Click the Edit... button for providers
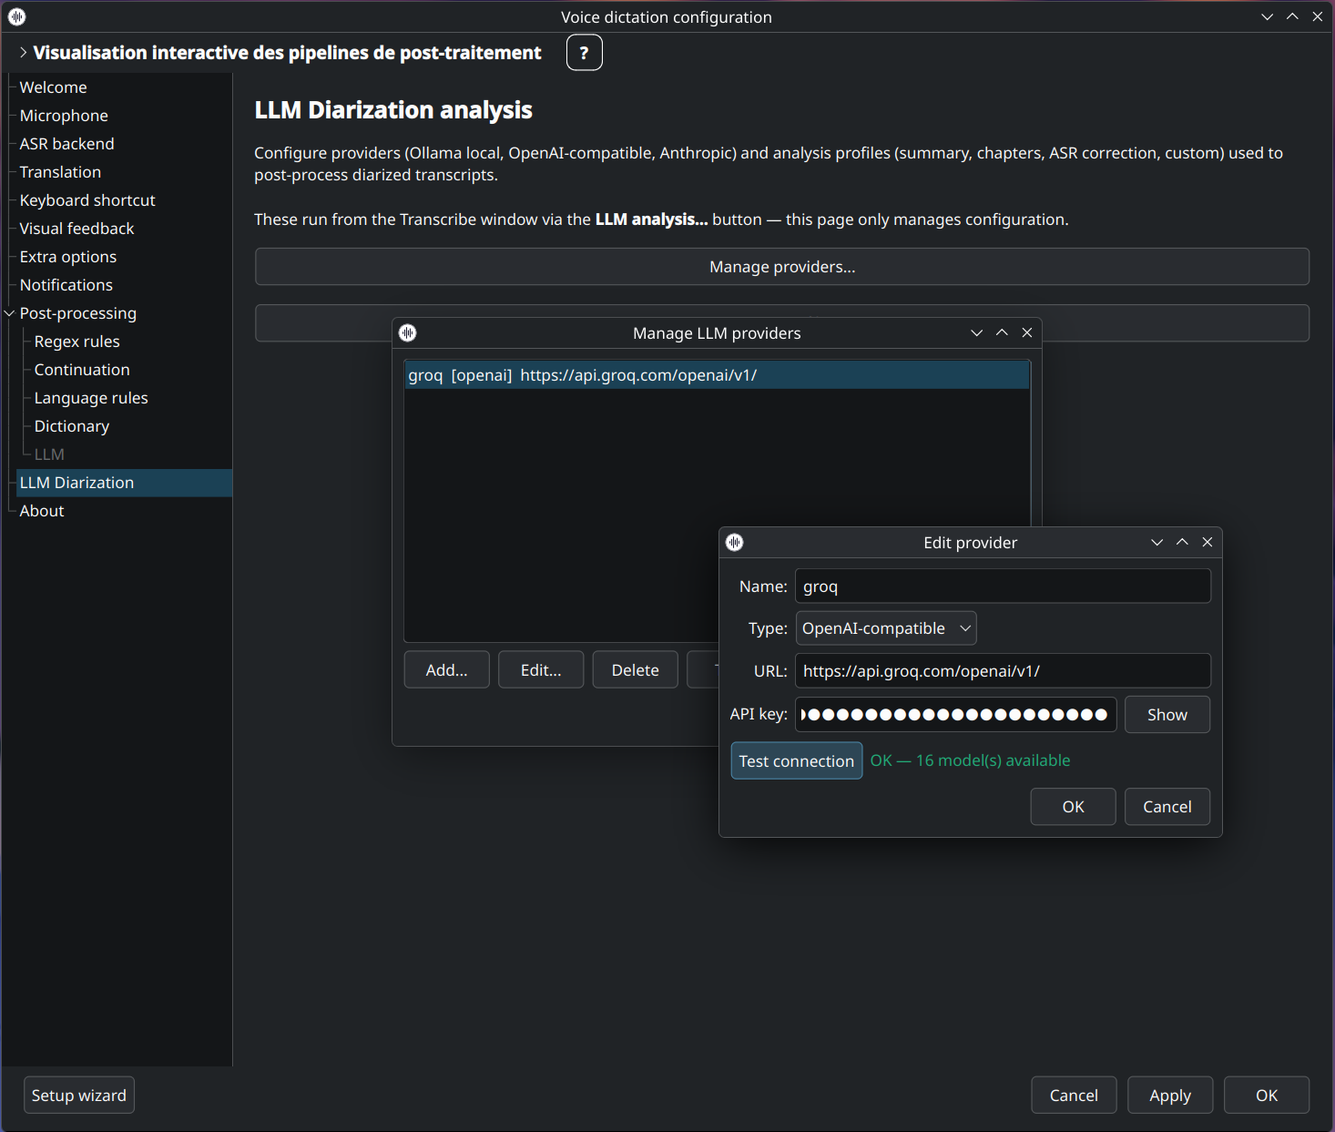Screen dimensions: 1335x1132 541,670
